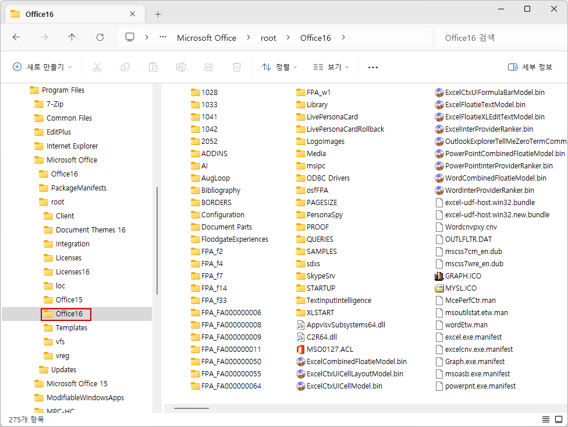Click the paste clipboard icon
This screenshot has height=427, width=568.
pyautogui.click(x=153, y=67)
